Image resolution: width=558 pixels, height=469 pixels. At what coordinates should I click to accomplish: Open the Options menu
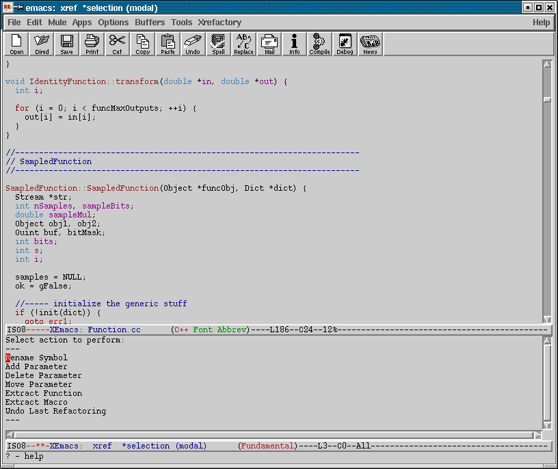[x=113, y=23]
